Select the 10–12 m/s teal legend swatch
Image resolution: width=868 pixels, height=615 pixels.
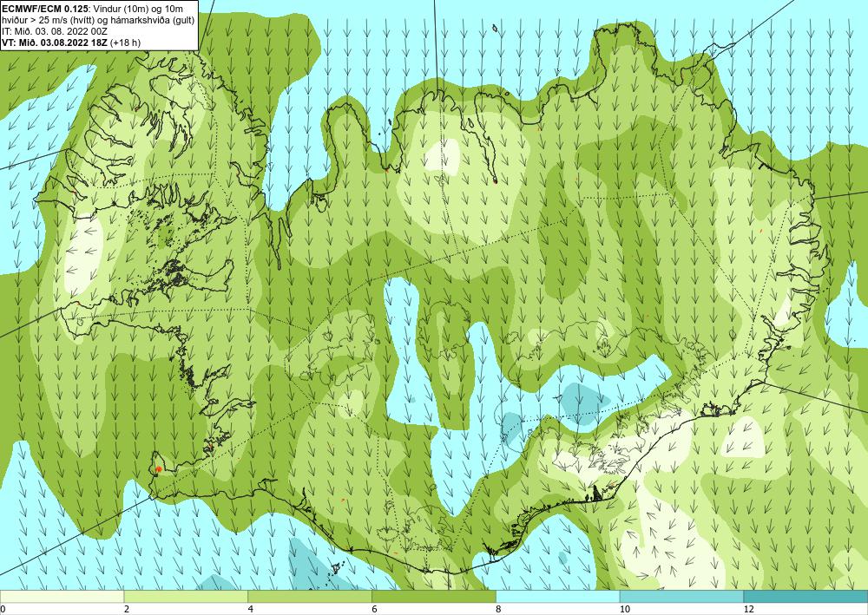click(x=682, y=596)
